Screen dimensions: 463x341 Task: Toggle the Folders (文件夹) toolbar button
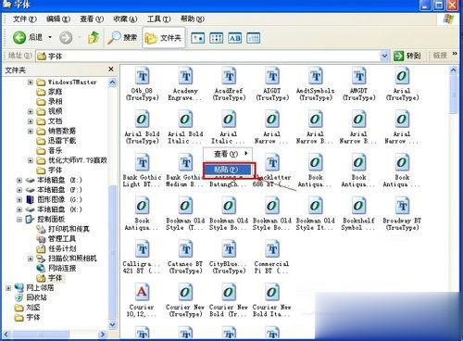point(163,38)
